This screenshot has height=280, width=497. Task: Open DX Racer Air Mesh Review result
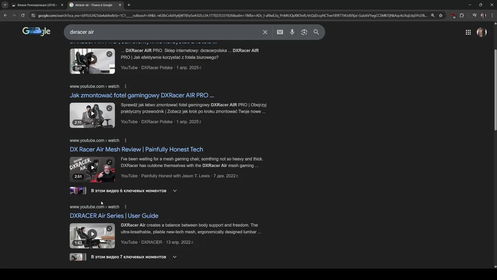point(136,149)
